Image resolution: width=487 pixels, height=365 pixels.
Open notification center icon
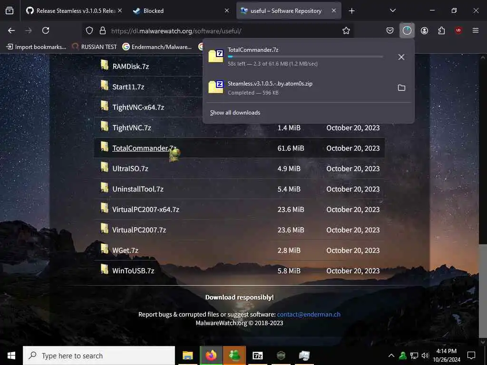(471, 355)
